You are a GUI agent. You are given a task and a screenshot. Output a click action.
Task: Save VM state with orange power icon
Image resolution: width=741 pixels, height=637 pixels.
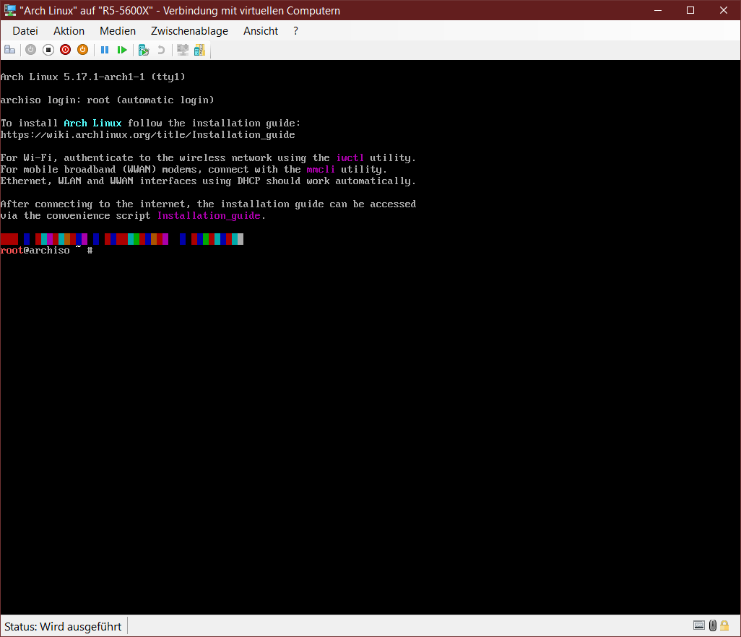(83, 50)
